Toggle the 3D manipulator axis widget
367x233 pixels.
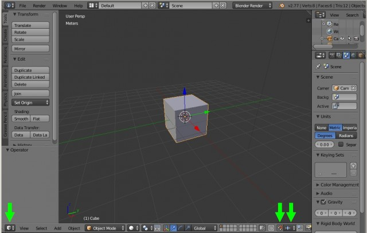point(166,228)
